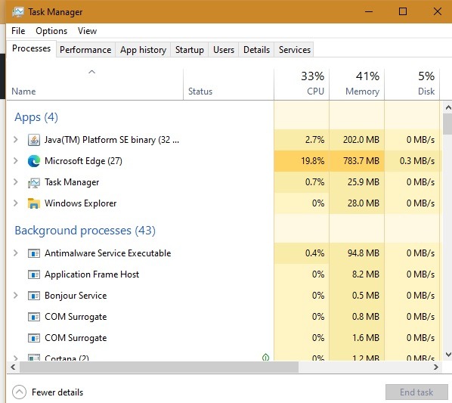This screenshot has width=452, height=403.
Task: Expand the Java(TM) Platform SE binary row
Action: (x=16, y=140)
